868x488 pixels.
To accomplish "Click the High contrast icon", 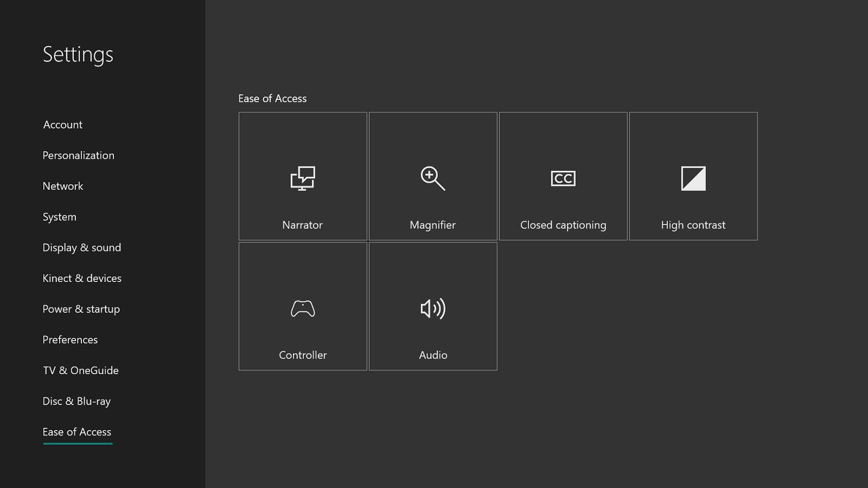I will [694, 179].
